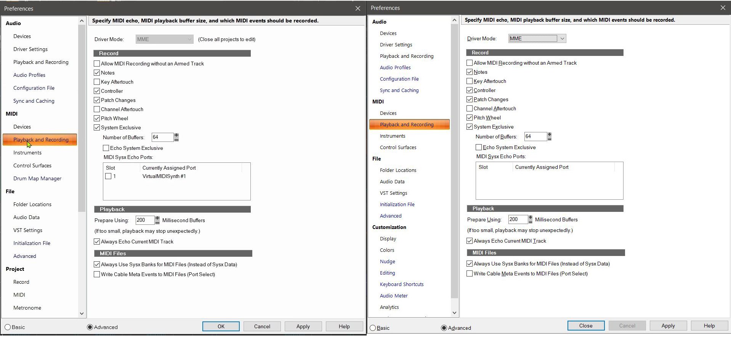Screen dimensions: 731x337
Task: Go to Metronome under Project
Action: [27, 308]
